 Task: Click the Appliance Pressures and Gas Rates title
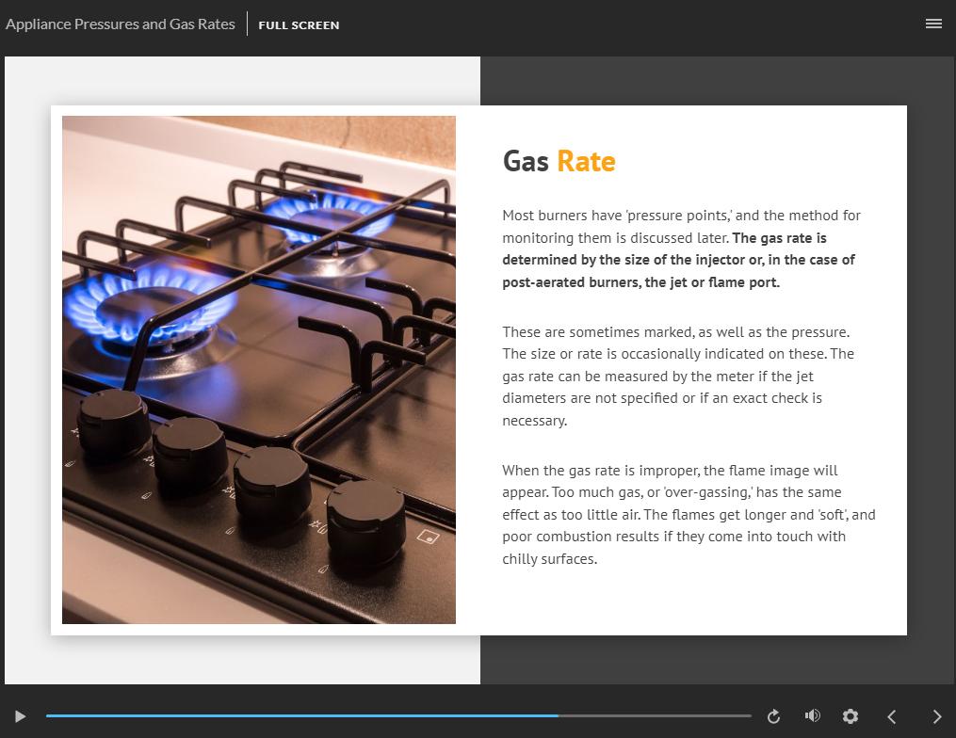[x=121, y=24]
